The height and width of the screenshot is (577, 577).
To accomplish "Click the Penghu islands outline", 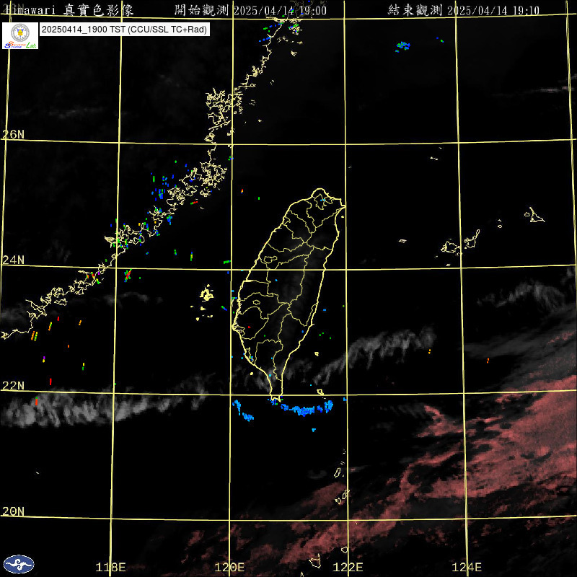I will [x=207, y=294].
